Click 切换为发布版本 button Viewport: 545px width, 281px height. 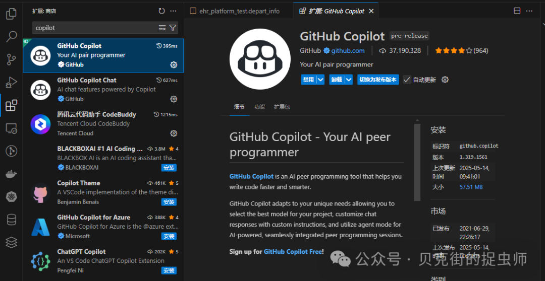click(x=378, y=80)
